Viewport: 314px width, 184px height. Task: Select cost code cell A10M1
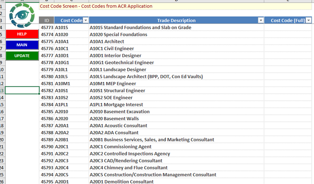point(72,83)
